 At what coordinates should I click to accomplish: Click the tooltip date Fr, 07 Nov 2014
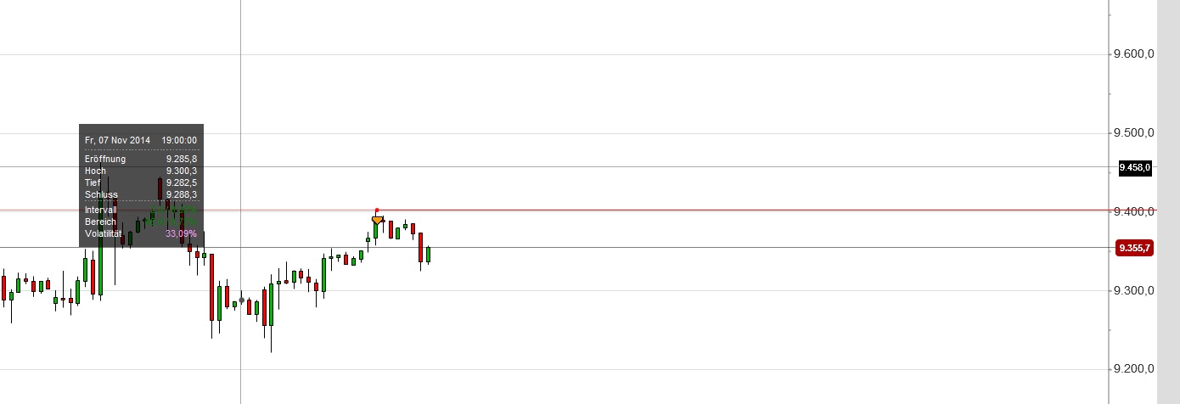coord(117,140)
